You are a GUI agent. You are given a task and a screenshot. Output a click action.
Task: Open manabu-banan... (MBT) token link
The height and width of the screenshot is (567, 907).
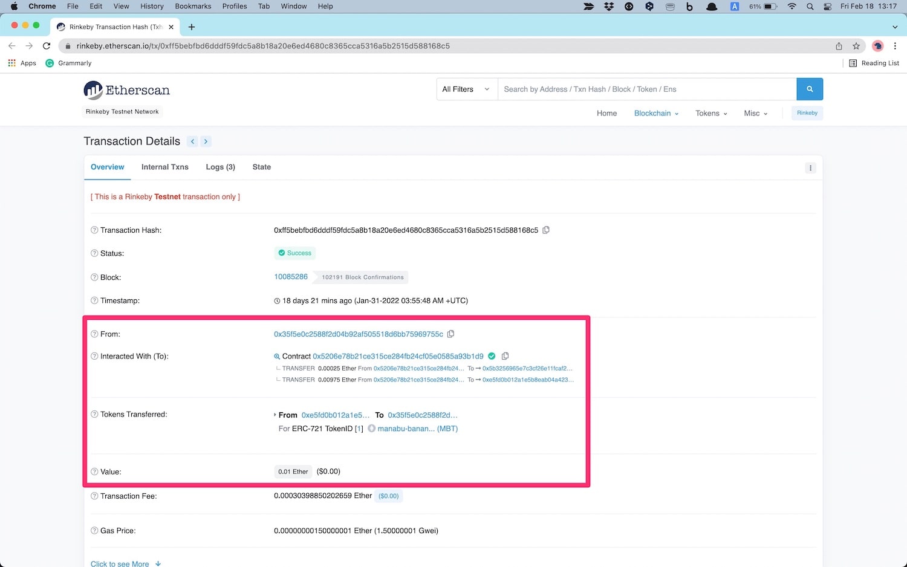(x=417, y=429)
